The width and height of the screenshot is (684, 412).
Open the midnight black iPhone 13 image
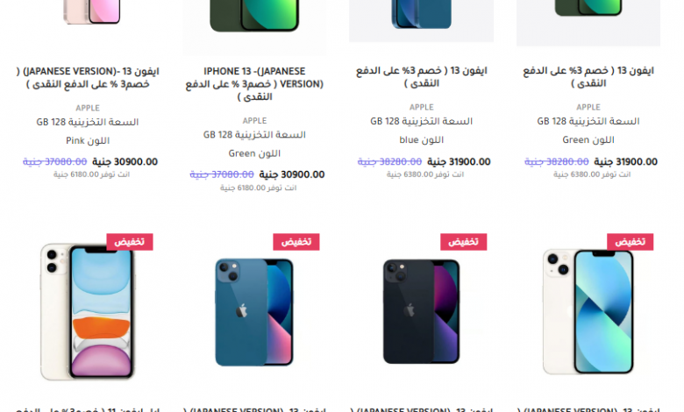[422, 312]
